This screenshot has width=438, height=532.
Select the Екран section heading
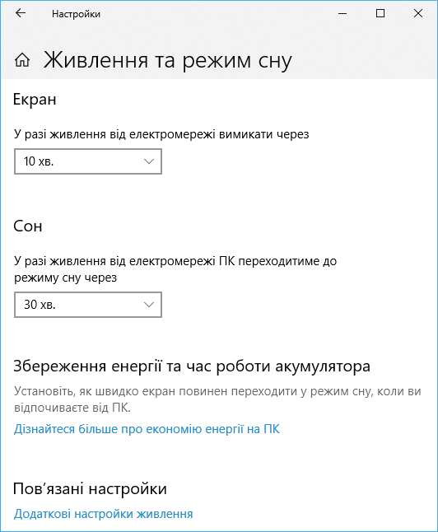point(35,100)
